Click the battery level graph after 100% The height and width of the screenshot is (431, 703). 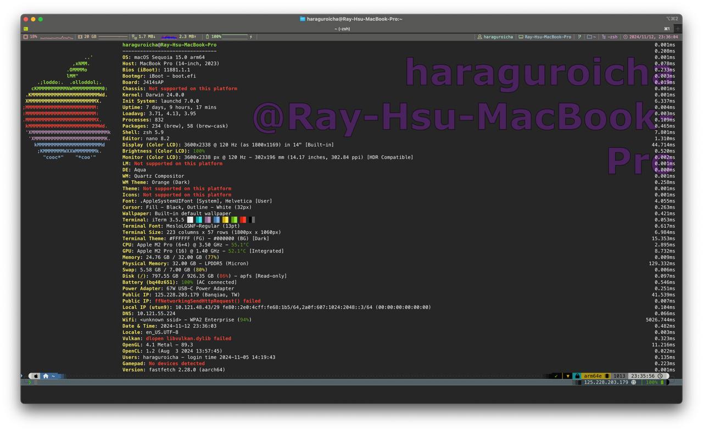tap(235, 37)
